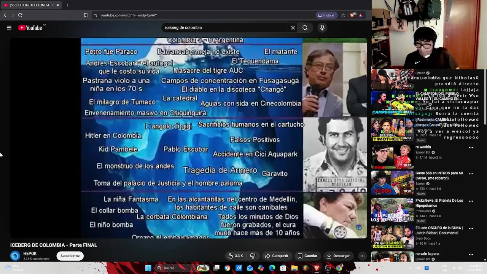Open options for 'no vale la pena'
The width and height of the screenshot is (487, 274).
pyautogui.click(x=471, y=254)
